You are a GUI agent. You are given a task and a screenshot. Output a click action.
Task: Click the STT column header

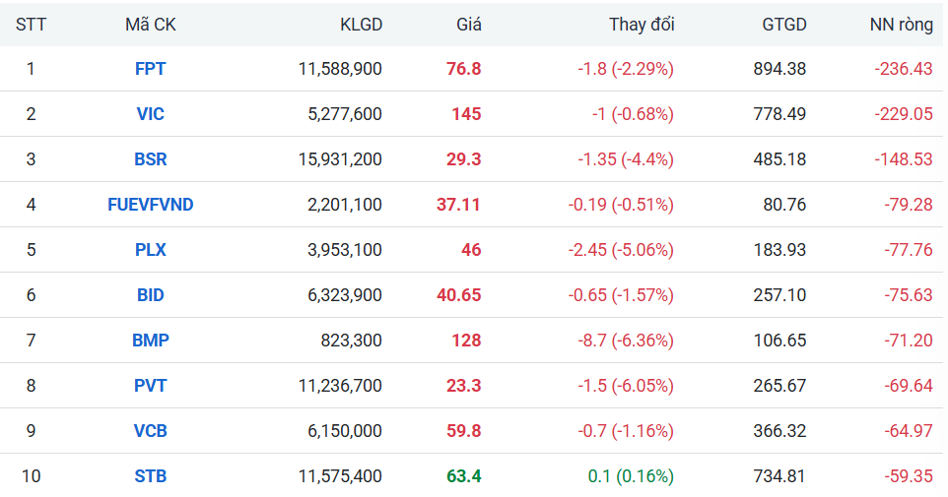tap(31, 25)
